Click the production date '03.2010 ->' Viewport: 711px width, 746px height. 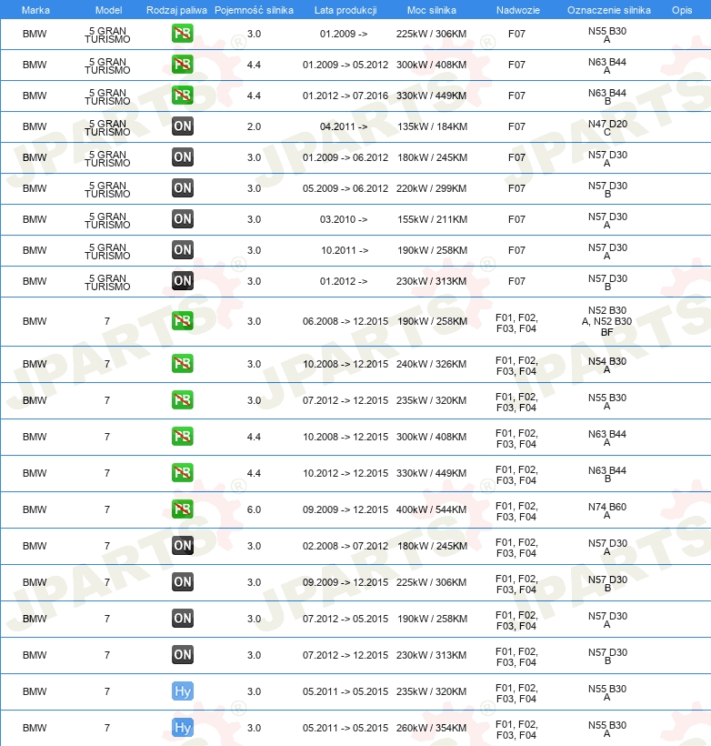[x=344, y=219]
